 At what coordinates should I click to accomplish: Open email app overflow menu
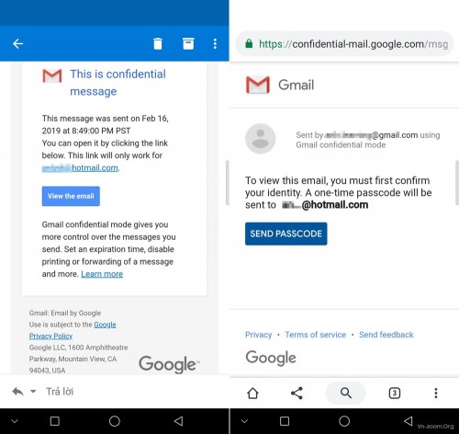coord(215,44)
